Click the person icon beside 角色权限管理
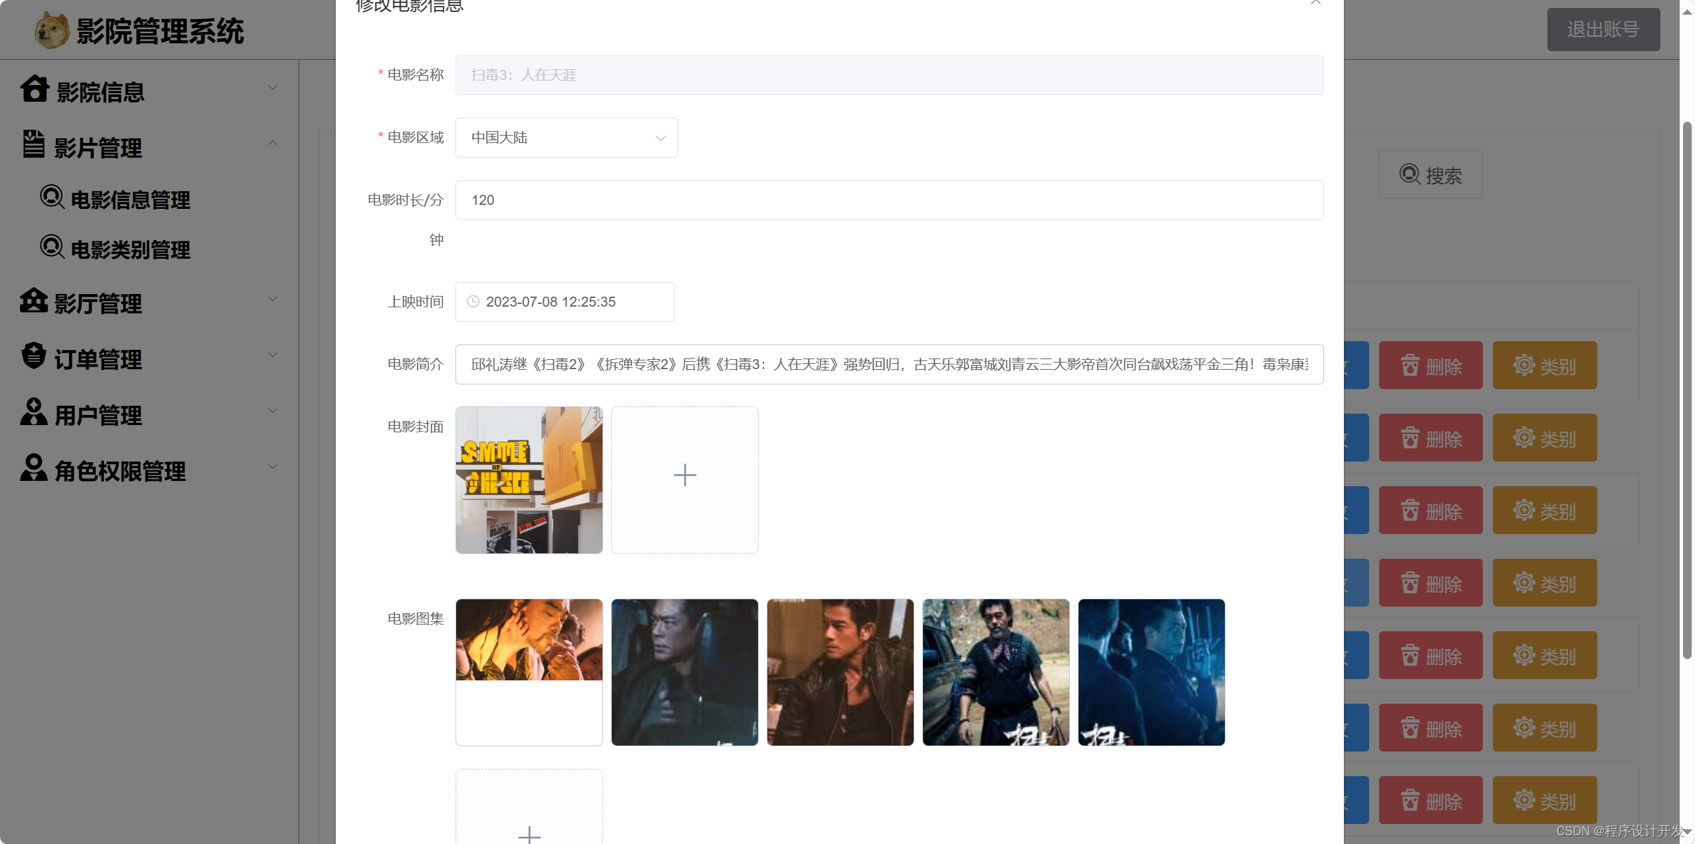This screenshot has height=844, width=1695. pyautogui.click(x=33, y=468)
